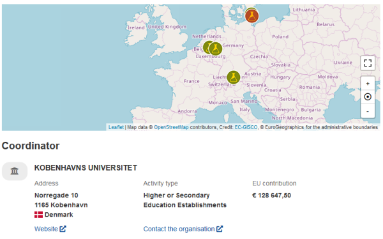Click external-link icon beside Contact the organisation
The height and width of the screenshot is (239, 383).
point(220,229)
